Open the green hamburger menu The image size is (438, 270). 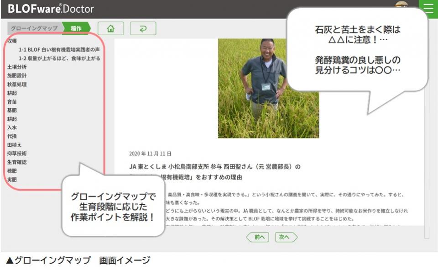[428, 9]
